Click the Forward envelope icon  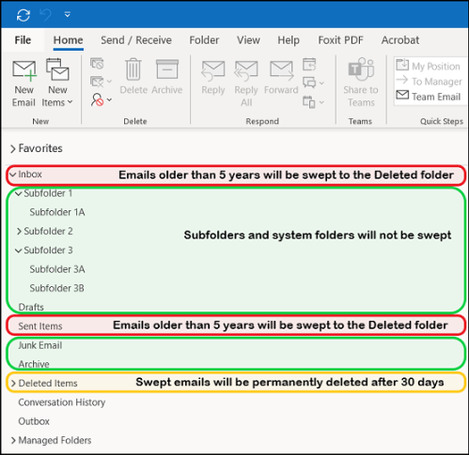[x=282, y=70]
